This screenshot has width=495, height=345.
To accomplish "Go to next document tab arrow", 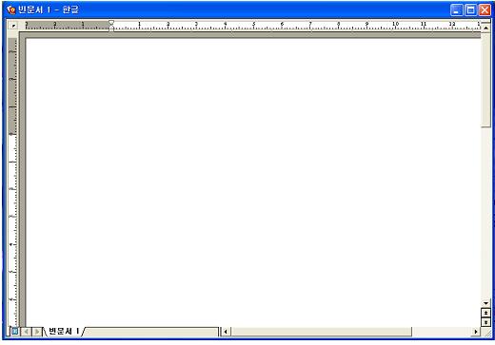I will 37,332.
